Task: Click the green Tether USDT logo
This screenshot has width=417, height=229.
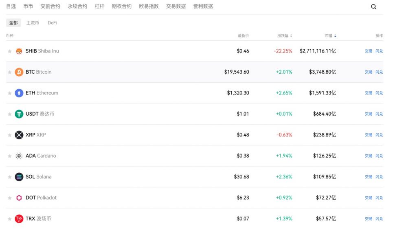Action: tap(19, 114)
